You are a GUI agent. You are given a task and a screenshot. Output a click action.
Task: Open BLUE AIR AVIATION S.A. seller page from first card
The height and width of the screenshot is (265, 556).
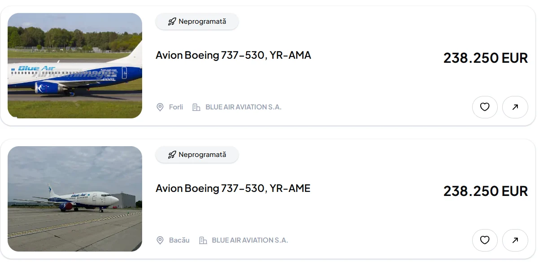click(x=243, y=107)
